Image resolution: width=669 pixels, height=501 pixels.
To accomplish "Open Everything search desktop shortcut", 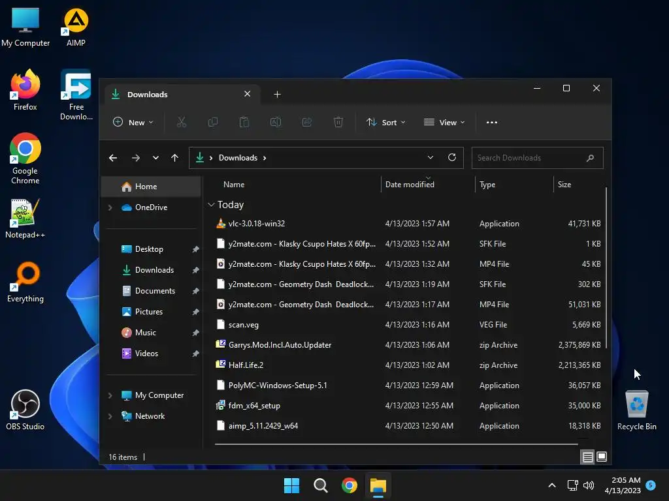I will 25,282.
